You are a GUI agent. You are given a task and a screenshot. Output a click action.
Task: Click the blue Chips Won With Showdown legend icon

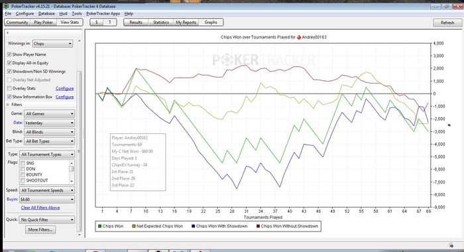(x=194, y=226)
